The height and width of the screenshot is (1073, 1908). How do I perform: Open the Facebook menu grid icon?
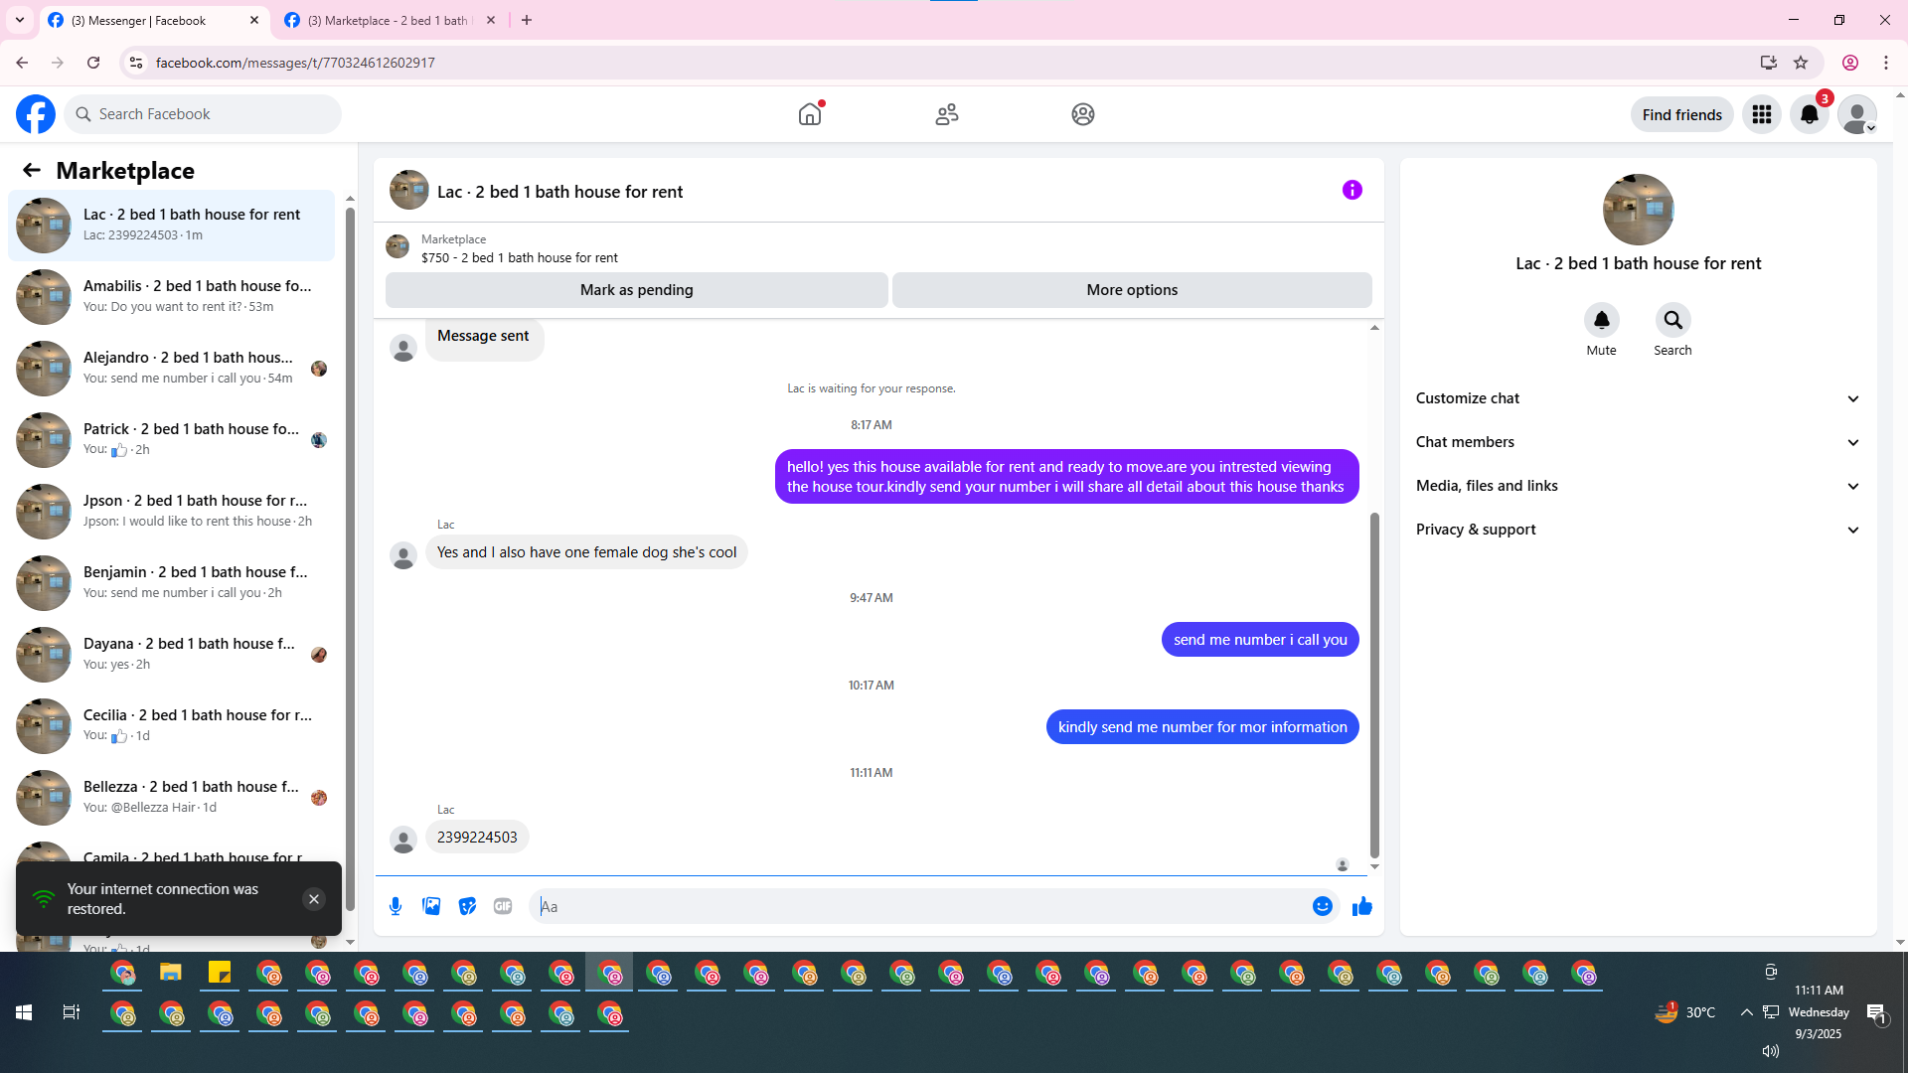[1762, 114]
